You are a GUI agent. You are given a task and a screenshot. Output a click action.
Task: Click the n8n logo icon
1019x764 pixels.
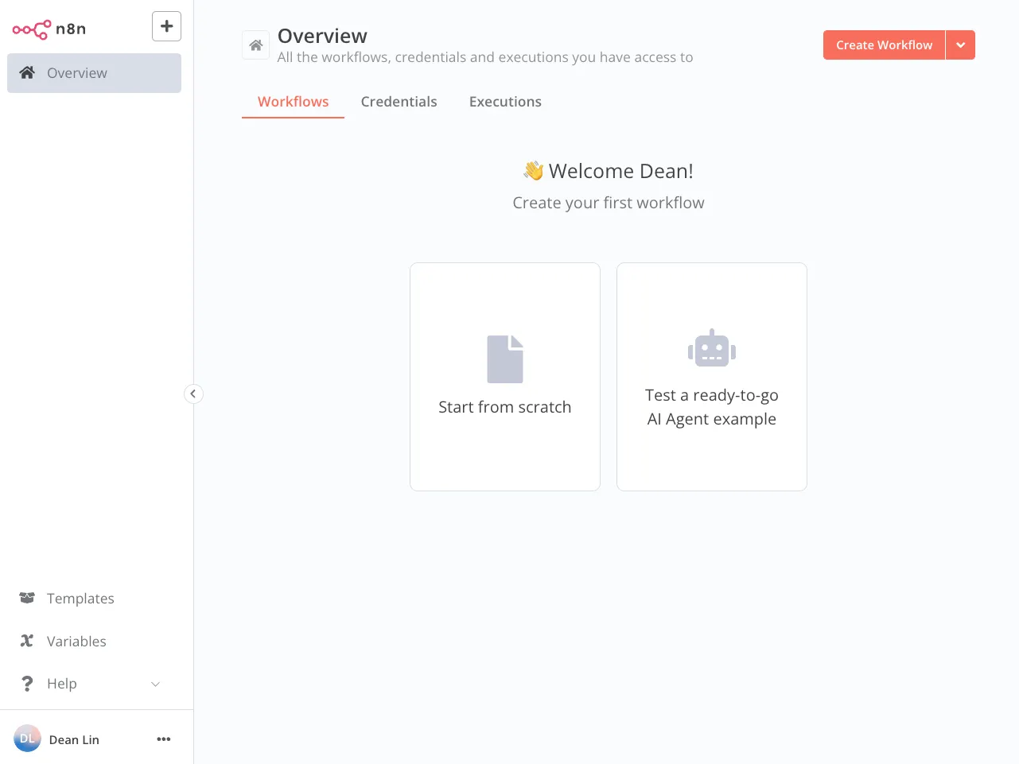coord(32,29)
